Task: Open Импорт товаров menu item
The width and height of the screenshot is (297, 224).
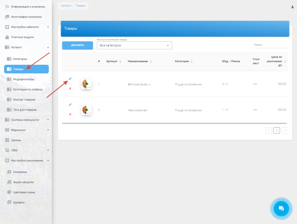Action: (24, 100)
